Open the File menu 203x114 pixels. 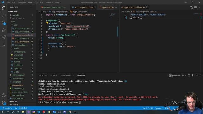pyautogui.click(x=8, y=3)
